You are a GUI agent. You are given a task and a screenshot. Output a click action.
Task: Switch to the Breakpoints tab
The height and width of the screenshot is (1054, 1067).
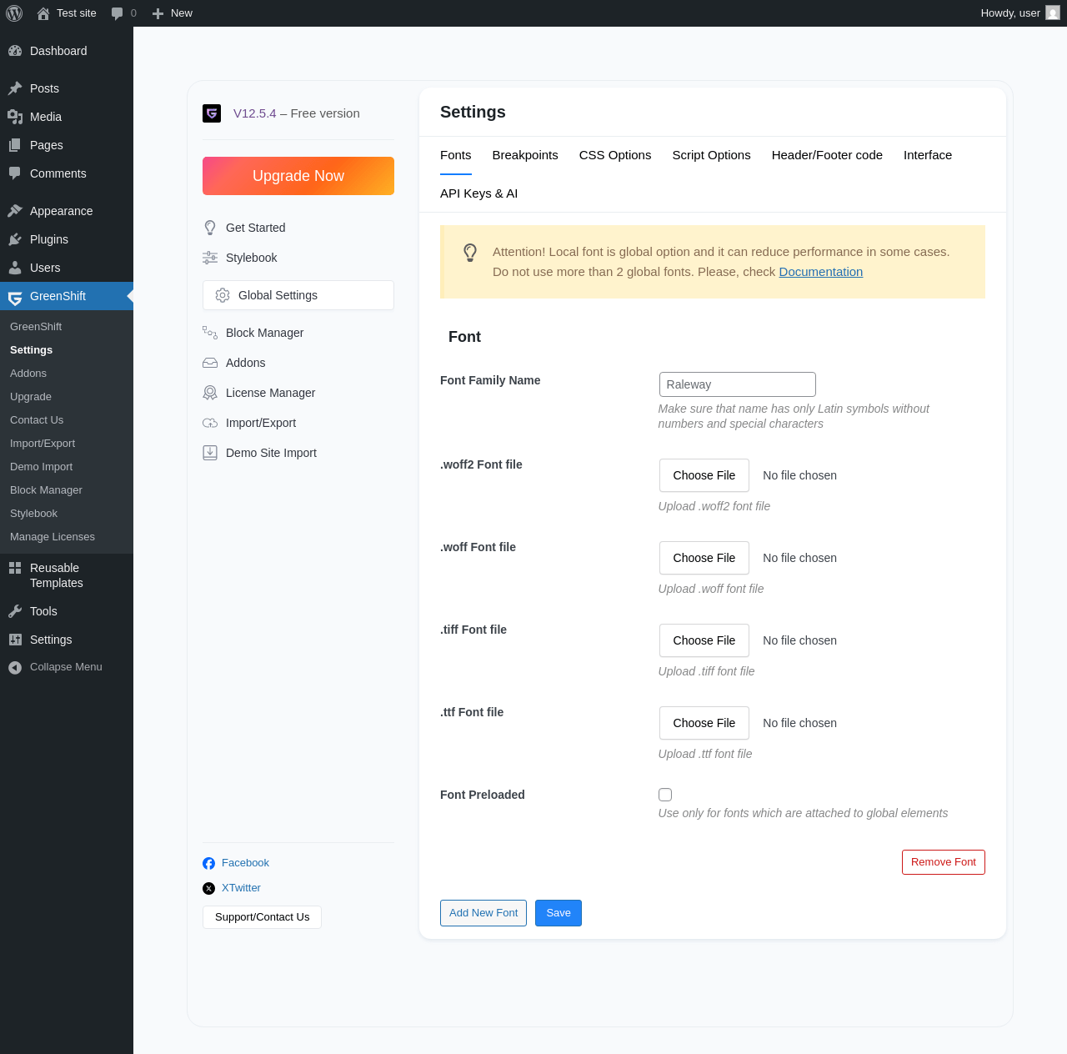tap(525, 155)
